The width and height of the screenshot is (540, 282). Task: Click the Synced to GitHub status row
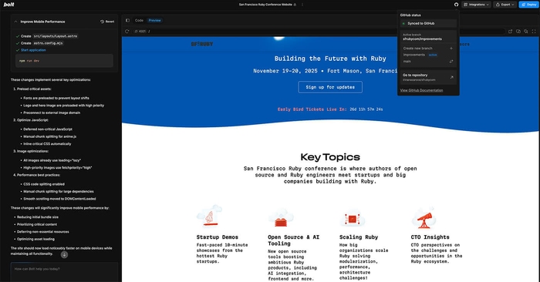click(428, 23)
